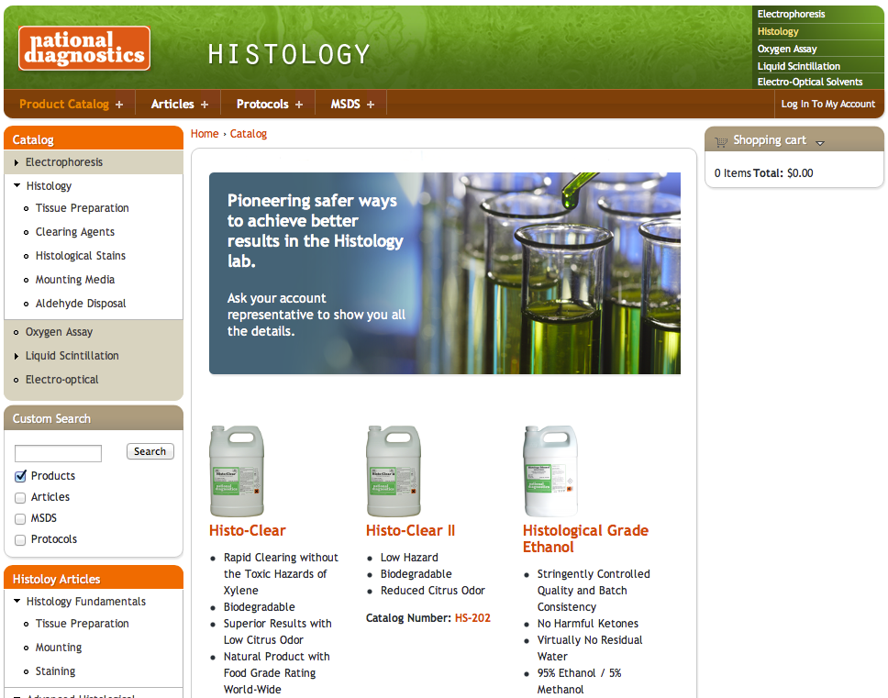Expand Liquid Scintillation catalog arrow

point(17,356)
